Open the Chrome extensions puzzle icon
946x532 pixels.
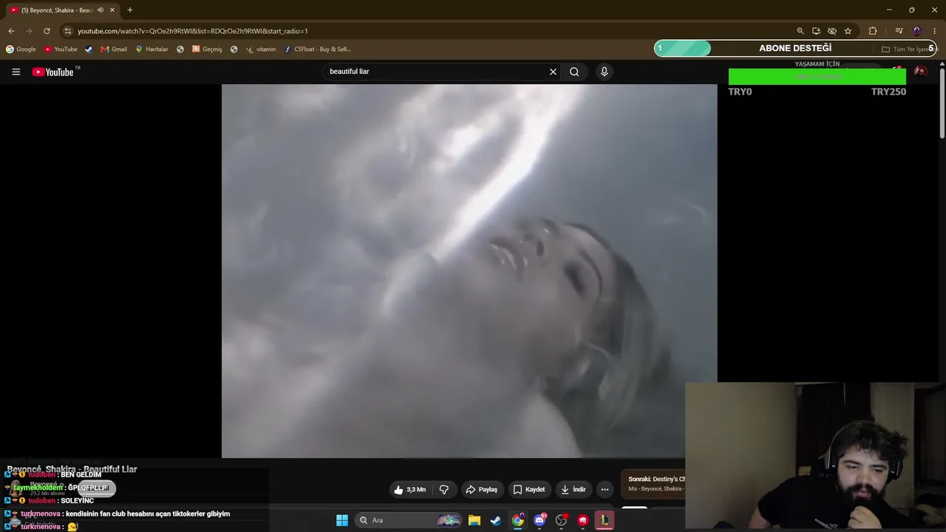(873, 31)
